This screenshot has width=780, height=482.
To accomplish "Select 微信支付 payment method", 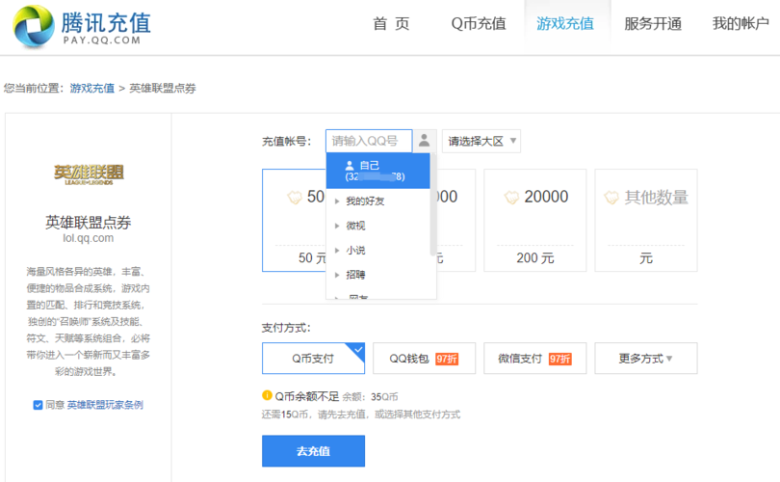I will pos(535,358).
